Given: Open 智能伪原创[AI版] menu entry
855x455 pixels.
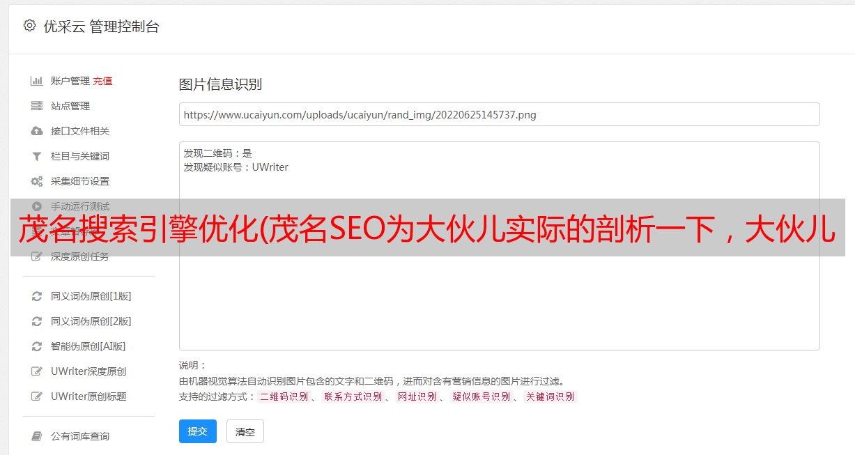Looking at the screenshot, I should click(88, 346).
